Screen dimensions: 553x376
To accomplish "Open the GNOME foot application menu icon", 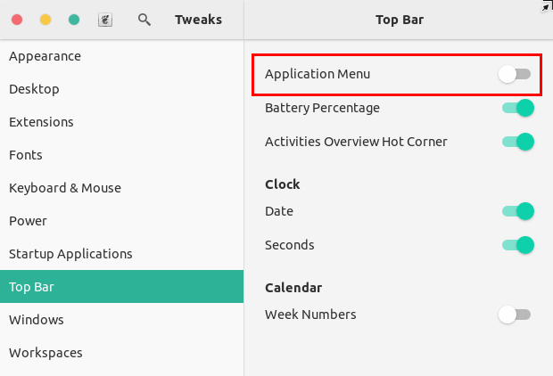I will pyautogui.click(x=104, y=20).
